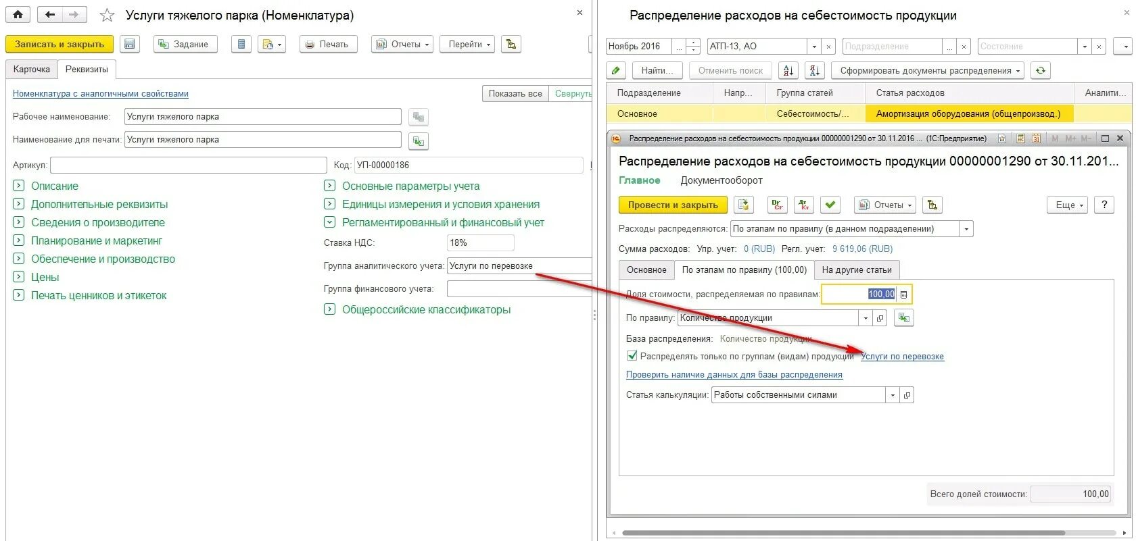Switch to the На другие статьи tab
This screenshot has width=1136, height=541.
(x=857, y=269)
